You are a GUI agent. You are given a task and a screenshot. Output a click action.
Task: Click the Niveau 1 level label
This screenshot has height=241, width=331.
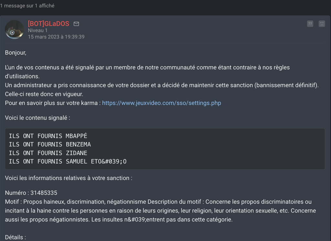click(37, 30)
